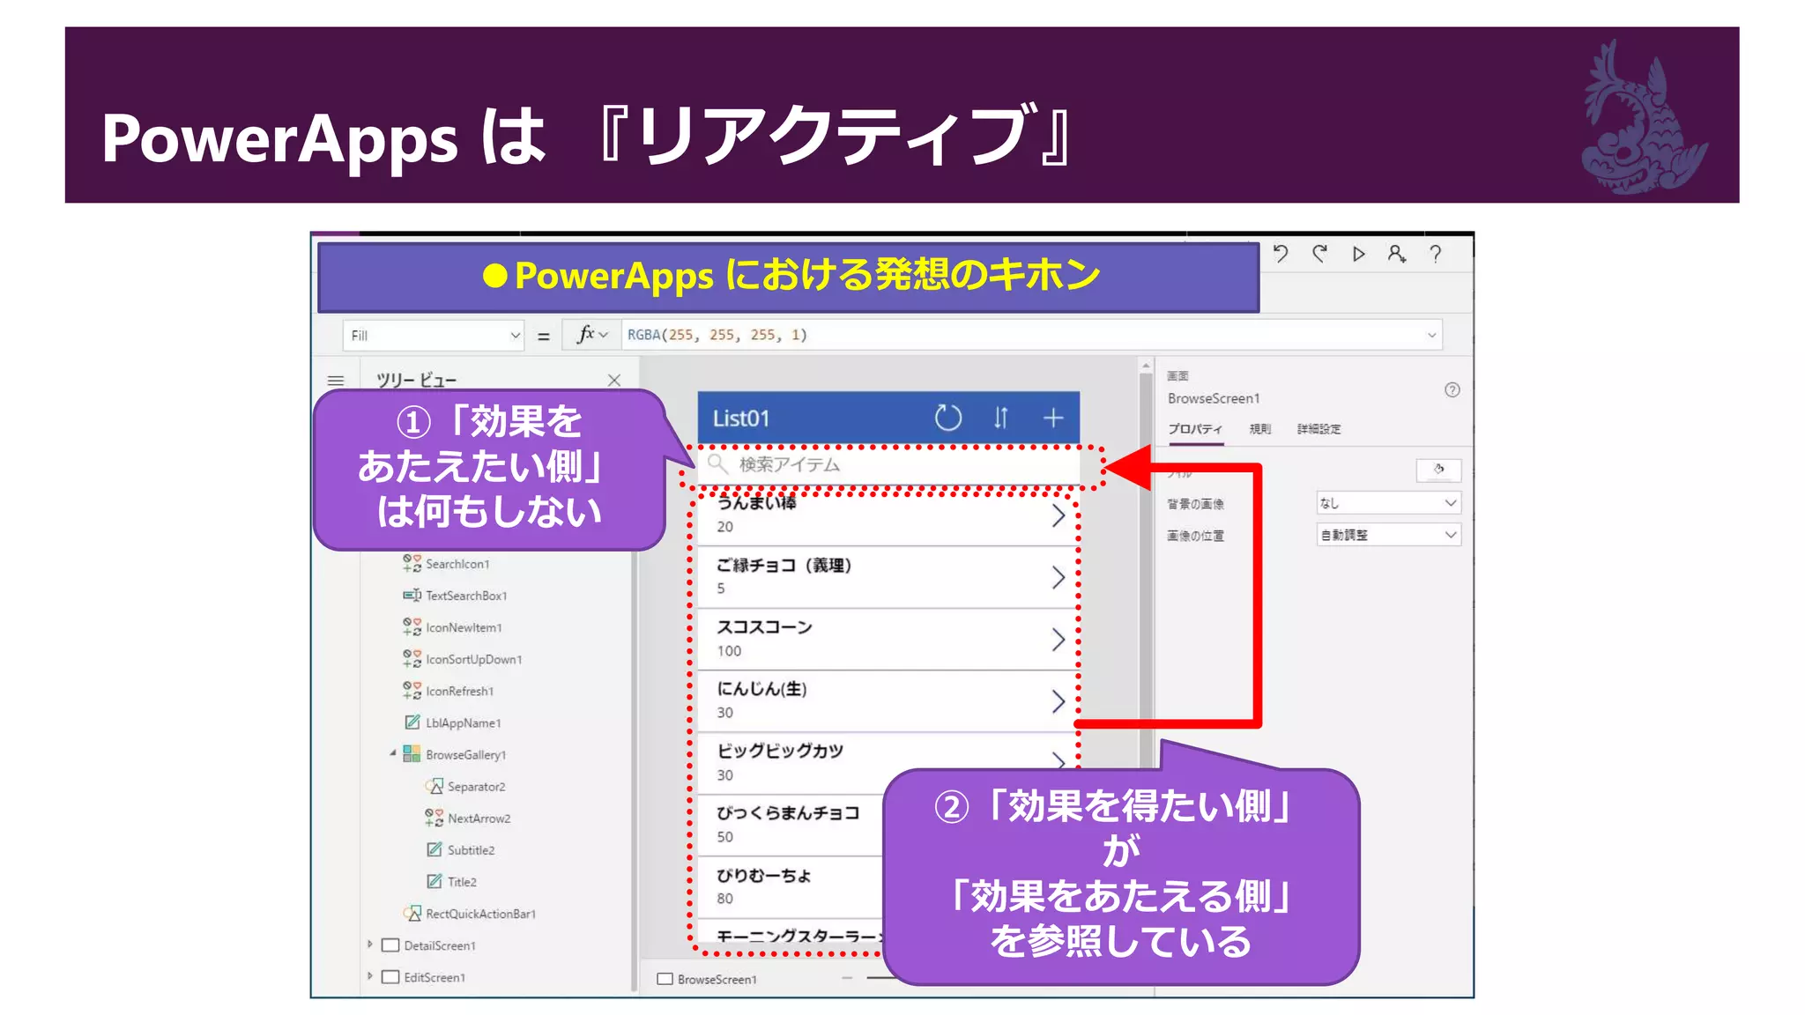Select Subtitle2 in the tree
Viewport: 1805px width, 1015px height.
click(471, 849)
